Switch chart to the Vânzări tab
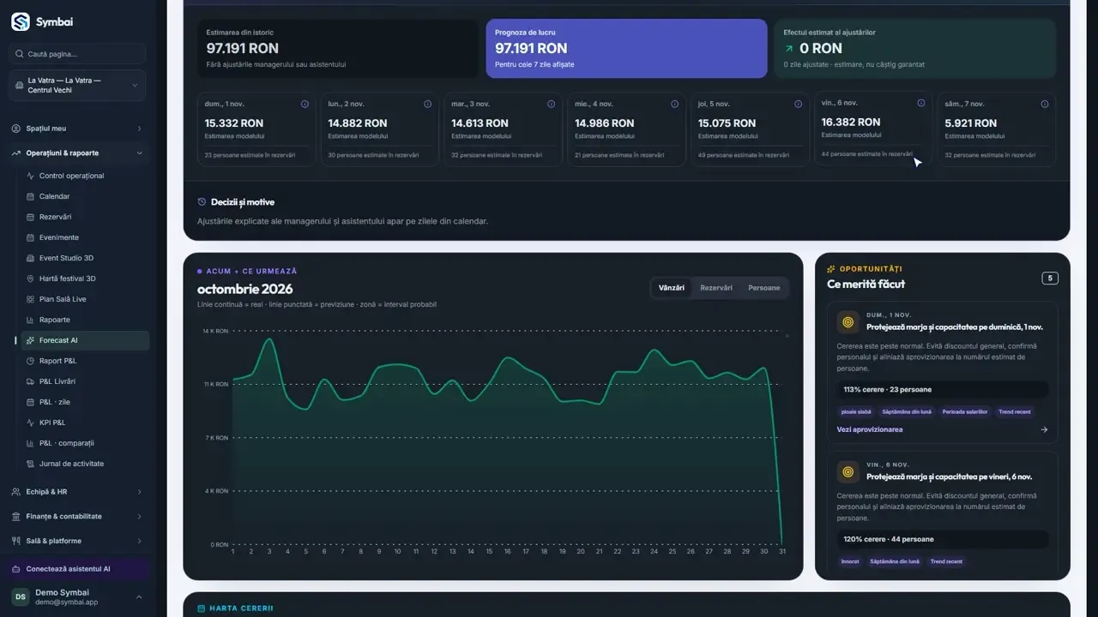Image resolution: width=1098 pixels, height=617 pixels. (672, 288)
